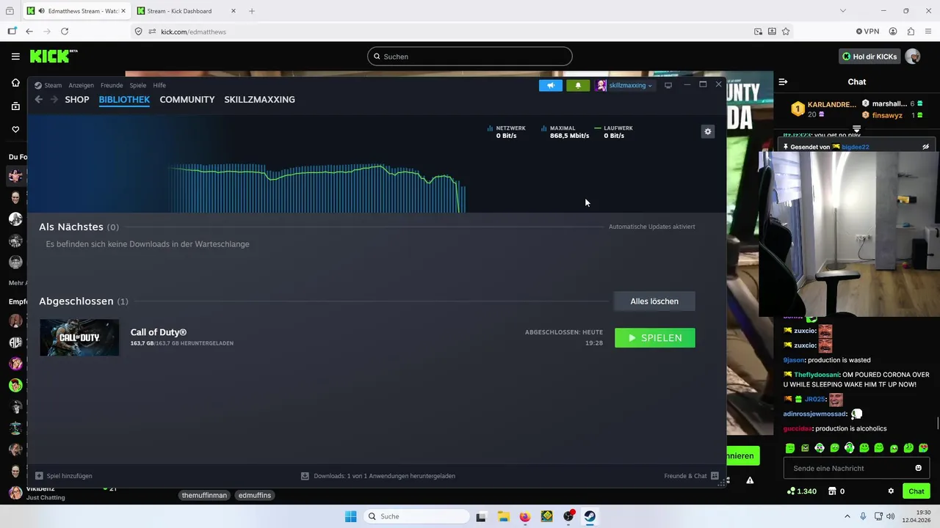Image resolution: width=940 pixels, height=528 pixels.
Task: Click LAUFWERK legend in download graph
Action: pos(614,132)
